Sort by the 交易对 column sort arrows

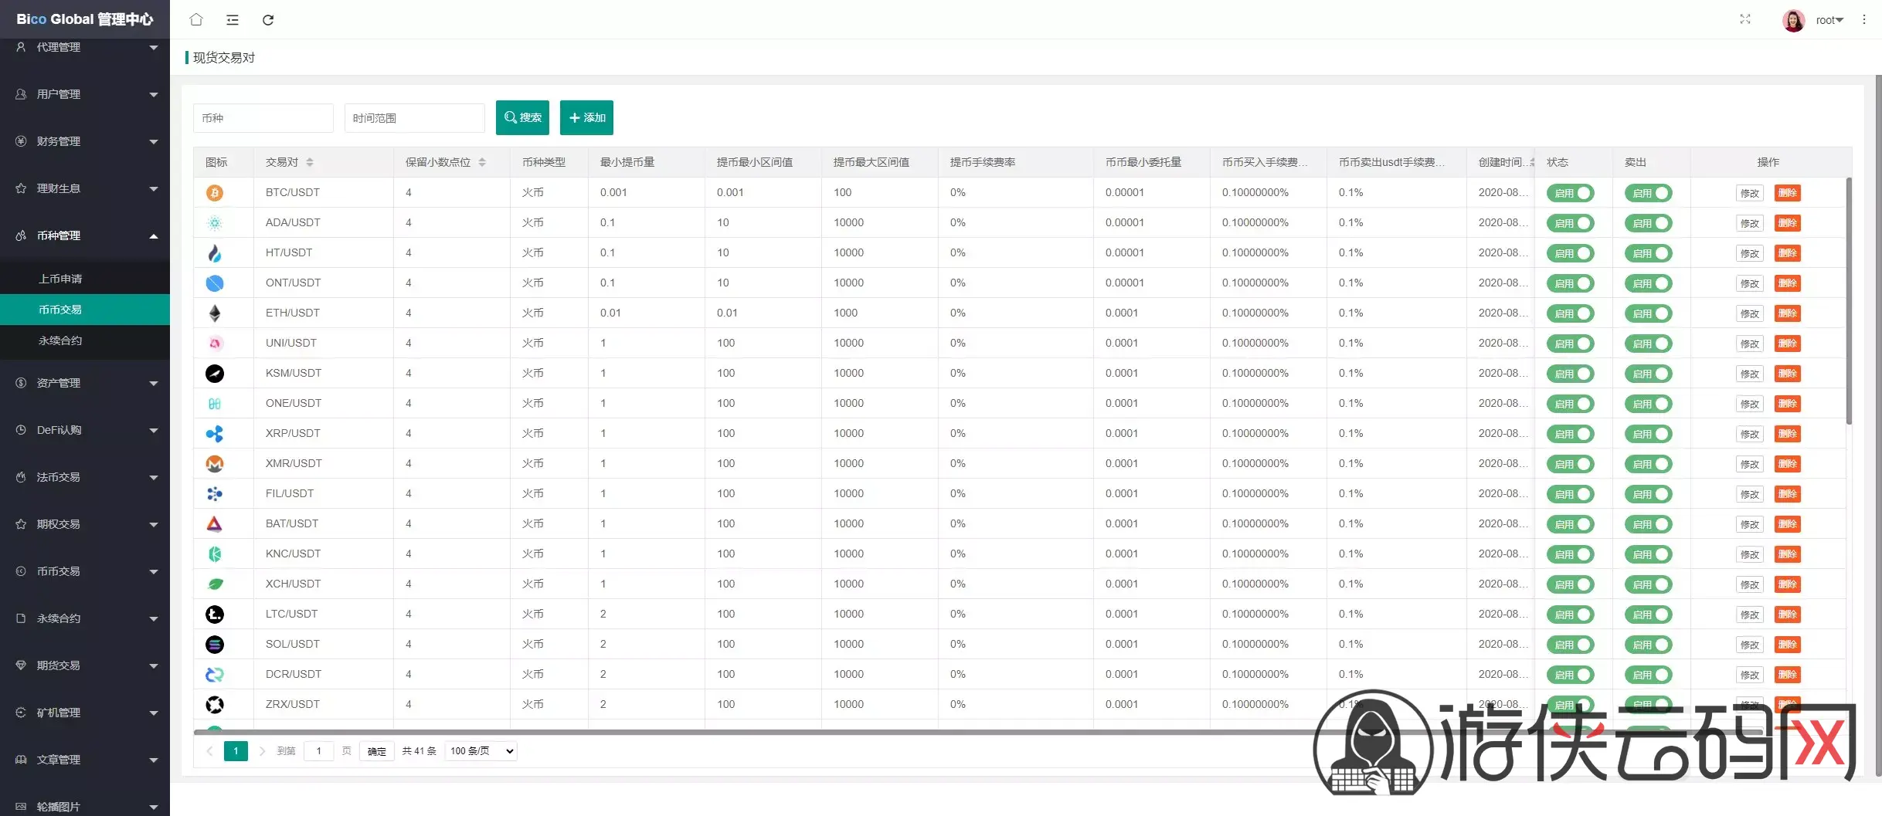pos(310,162)
